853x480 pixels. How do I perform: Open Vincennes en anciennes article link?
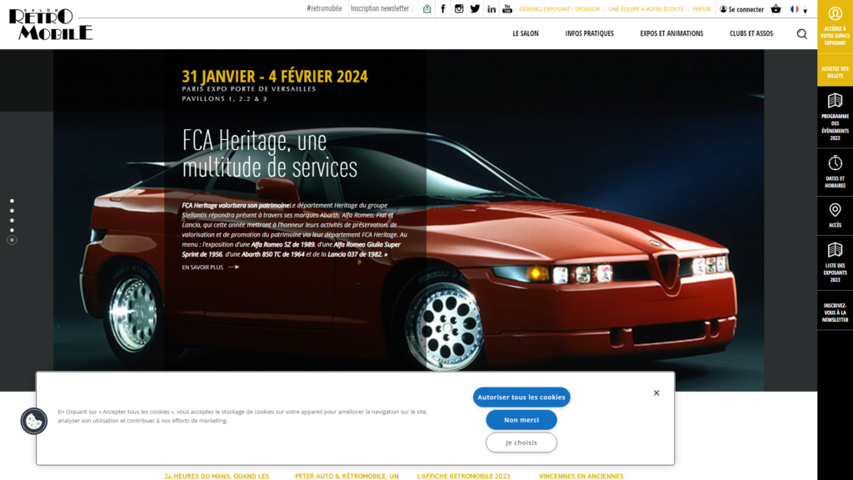[x=582, y=476]
